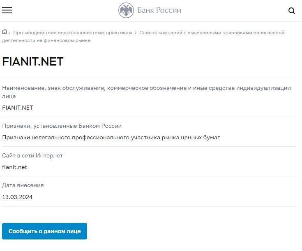302x251 pixels.
Task: Click the Bank of Russia eagle emblem
Action: point(126,10)
